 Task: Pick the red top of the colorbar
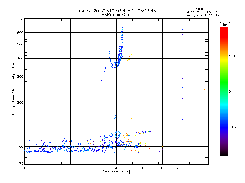coord(224,28)
